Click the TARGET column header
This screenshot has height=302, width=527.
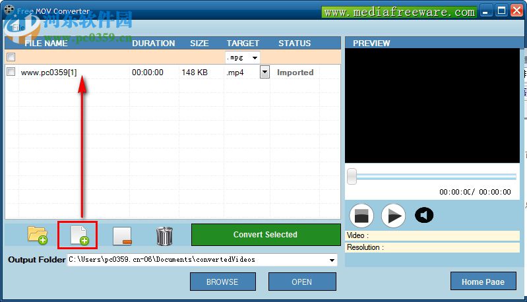243,43
